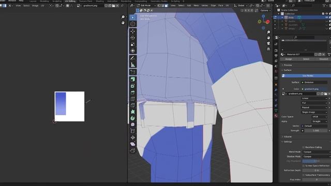Screen dimensions: 331x186
Task: Open the Face menu in 3D viewport
Action: (220, 6)
